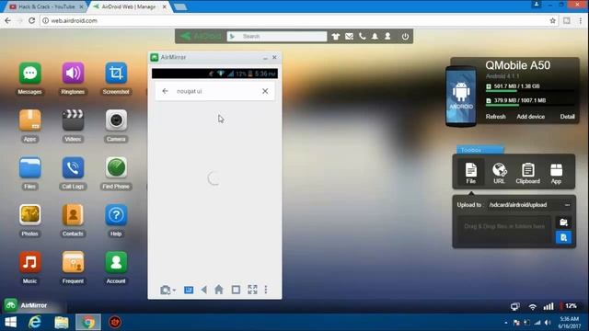Open the Frequent contacts icon
Viewport: 589px width, 331px height.
[73, 262]
